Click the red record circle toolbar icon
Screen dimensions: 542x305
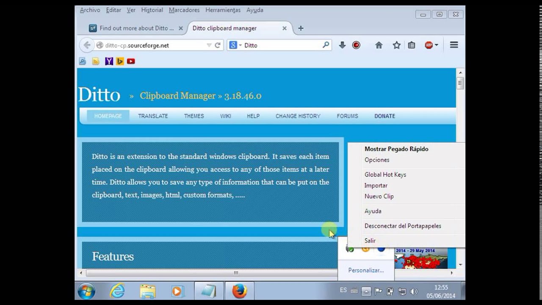pos(356,45)
